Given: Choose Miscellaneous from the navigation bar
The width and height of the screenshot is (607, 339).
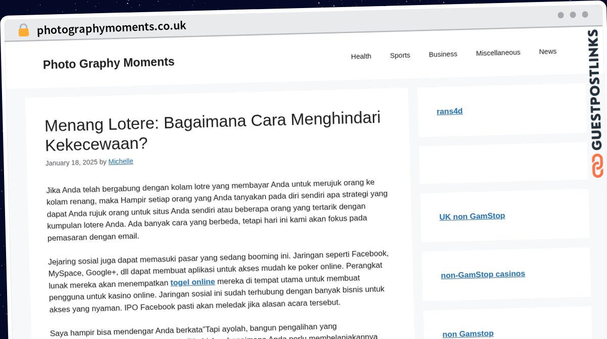Looking at the screenshot, I should pyautogui.click(x=498, y=53).
